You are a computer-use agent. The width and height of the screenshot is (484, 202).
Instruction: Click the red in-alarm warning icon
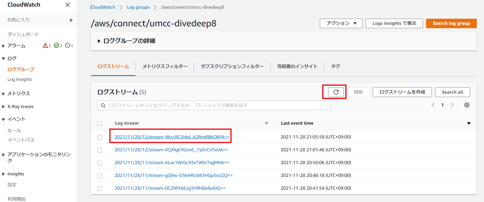pyautogui.click(x=45, y=46)
